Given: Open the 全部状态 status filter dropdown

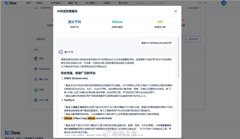Looking at the screenshot, I should [x=44, y=39].
